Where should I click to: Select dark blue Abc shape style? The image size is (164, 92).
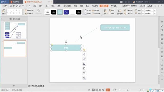point(66,12)
